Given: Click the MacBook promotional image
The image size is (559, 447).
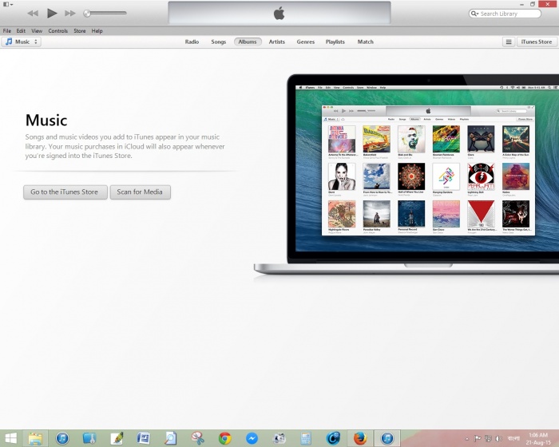Looking at the screenshot, I should click(406, 174).
